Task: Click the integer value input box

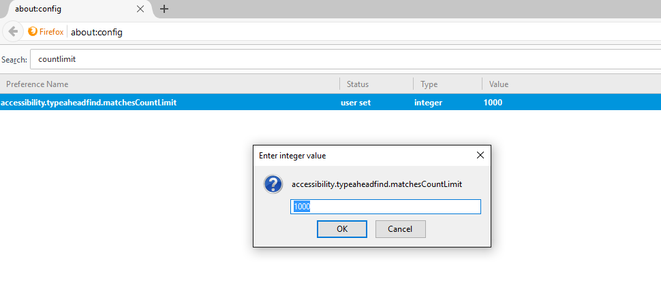Action: pos(386,207)
